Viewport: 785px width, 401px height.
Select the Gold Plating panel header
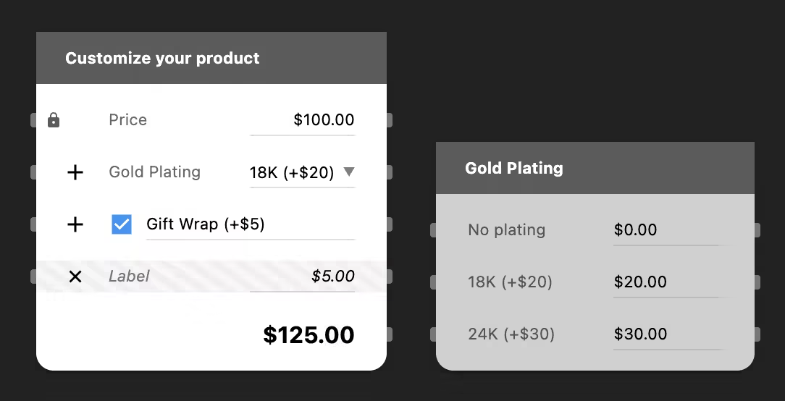595,169
